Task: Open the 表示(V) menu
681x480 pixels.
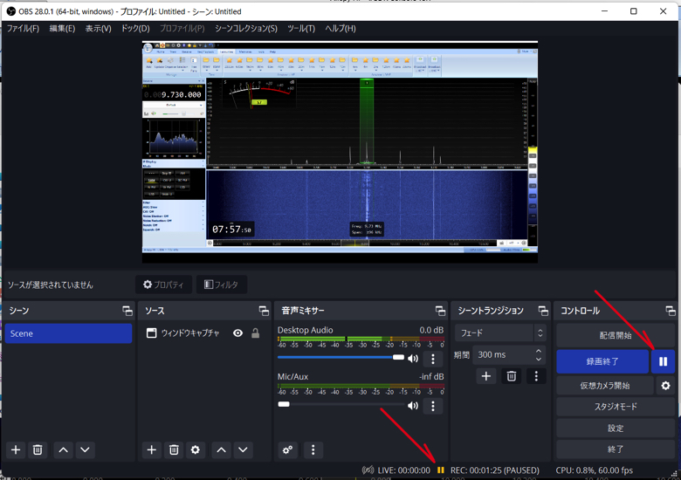Action: point(98,29)
